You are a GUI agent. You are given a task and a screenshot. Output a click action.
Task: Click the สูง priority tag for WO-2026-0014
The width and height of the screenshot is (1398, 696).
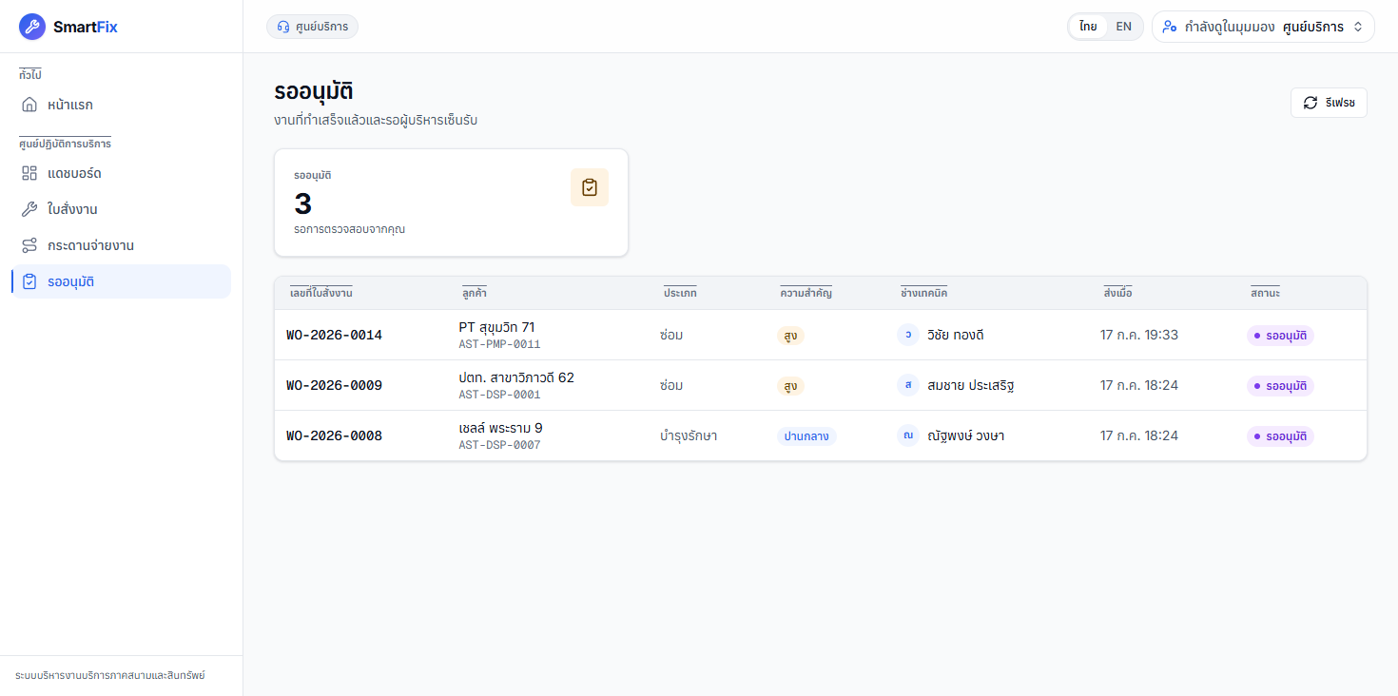tap(790, 335)
